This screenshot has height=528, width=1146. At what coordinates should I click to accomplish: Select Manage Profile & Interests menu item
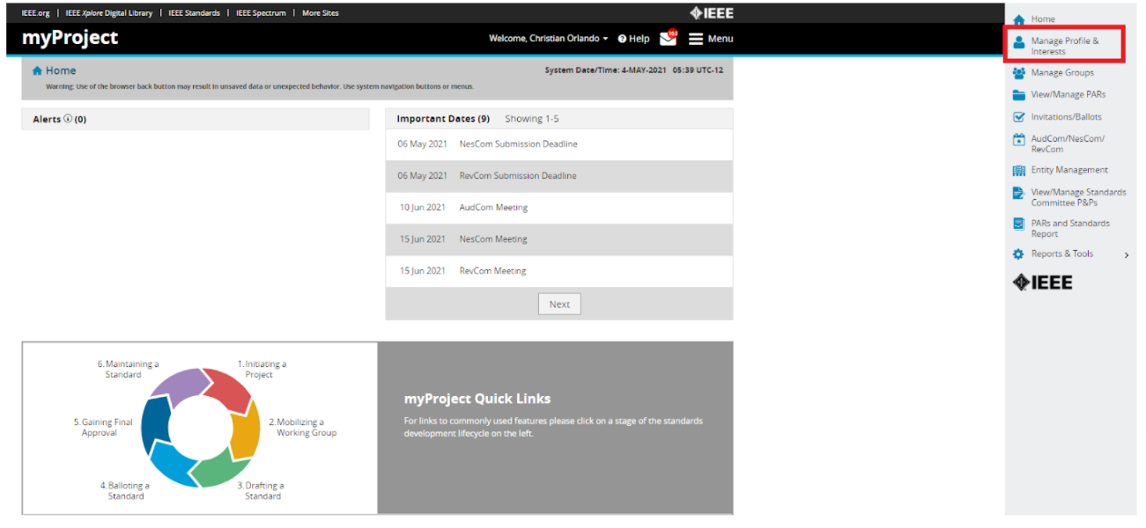(1065, 46)
